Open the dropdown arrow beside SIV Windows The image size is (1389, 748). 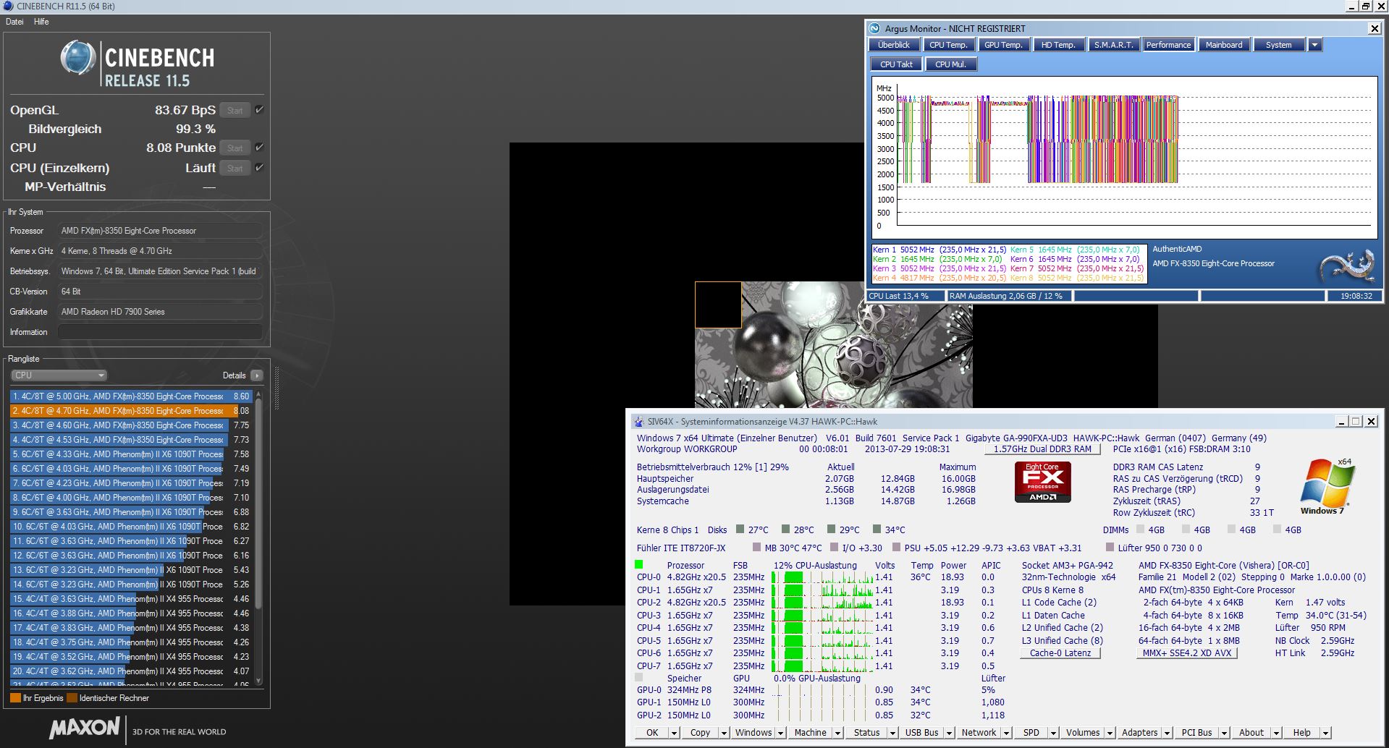(x=781, y=733)
